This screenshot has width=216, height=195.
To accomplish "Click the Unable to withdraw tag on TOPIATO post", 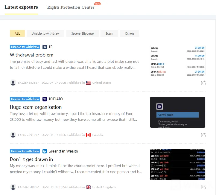I will click(25, 99).
